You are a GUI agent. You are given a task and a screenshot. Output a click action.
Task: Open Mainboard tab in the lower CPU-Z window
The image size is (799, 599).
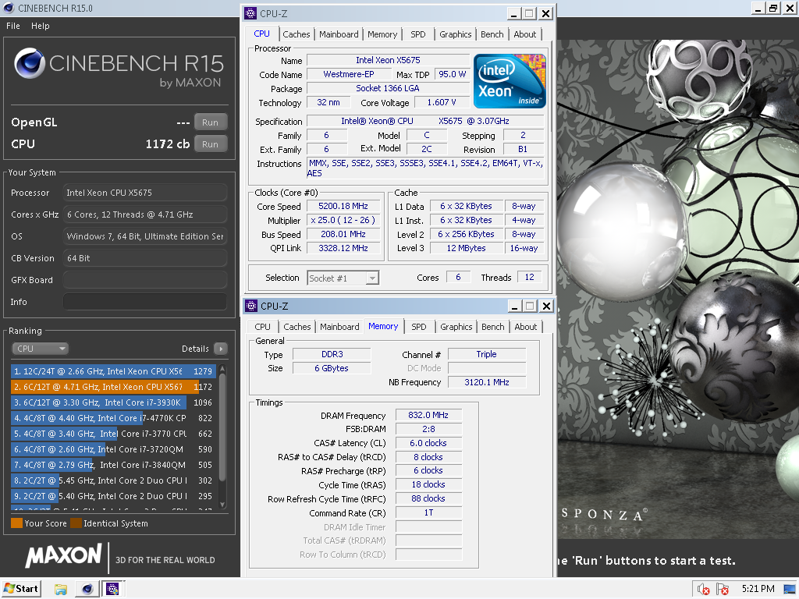coord(339,327)
